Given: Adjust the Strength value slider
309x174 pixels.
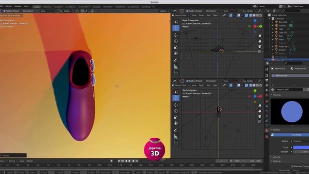Looking at the screenshot, I should tap(301, 152).
